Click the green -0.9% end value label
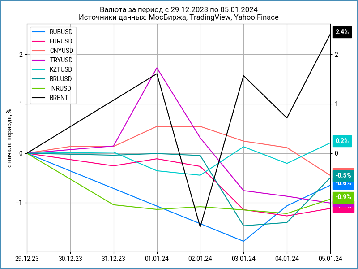Screen dimensions: 358x269 343,197
